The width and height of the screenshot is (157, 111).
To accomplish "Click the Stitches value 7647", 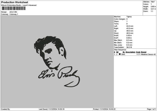I will [153, 2].
